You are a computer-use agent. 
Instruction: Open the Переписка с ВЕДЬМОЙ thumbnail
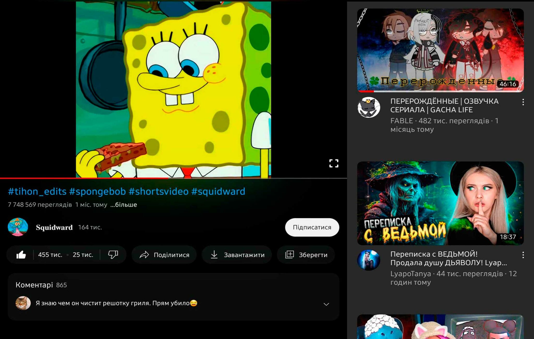440,203
